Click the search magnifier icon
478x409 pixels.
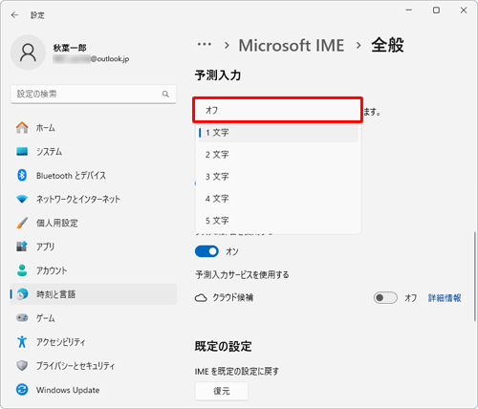pos(165,94)
